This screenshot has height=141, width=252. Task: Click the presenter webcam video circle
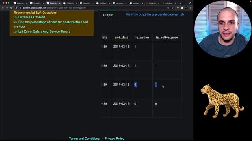point(223,29)
